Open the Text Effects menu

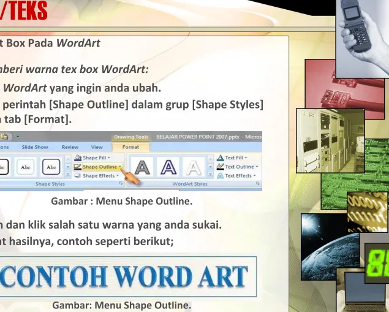tap(236, 176)
